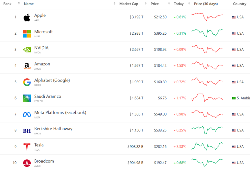Open the Tesla 30-day price chart

click(x=207, y=146)
